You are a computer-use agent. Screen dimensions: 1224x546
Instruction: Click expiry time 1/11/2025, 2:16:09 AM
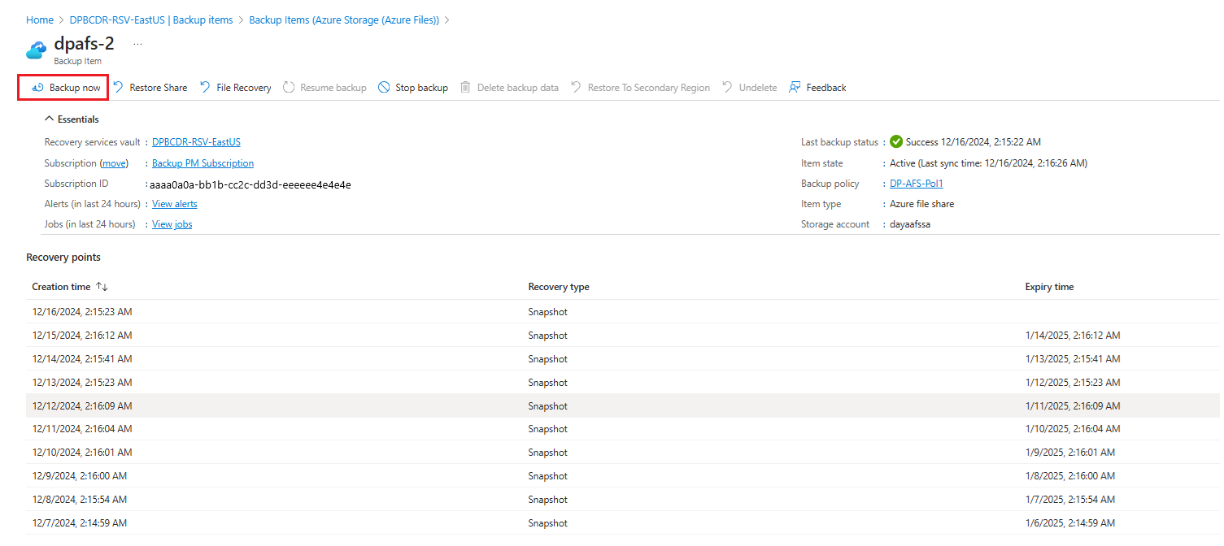[1073, 406]
